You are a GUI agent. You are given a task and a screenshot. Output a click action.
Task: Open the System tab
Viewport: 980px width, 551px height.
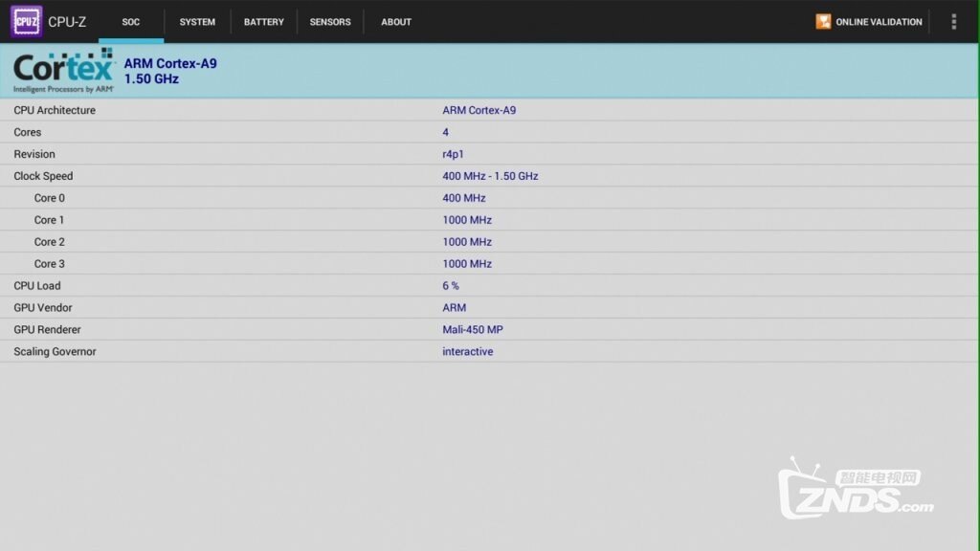coord(197,21)
